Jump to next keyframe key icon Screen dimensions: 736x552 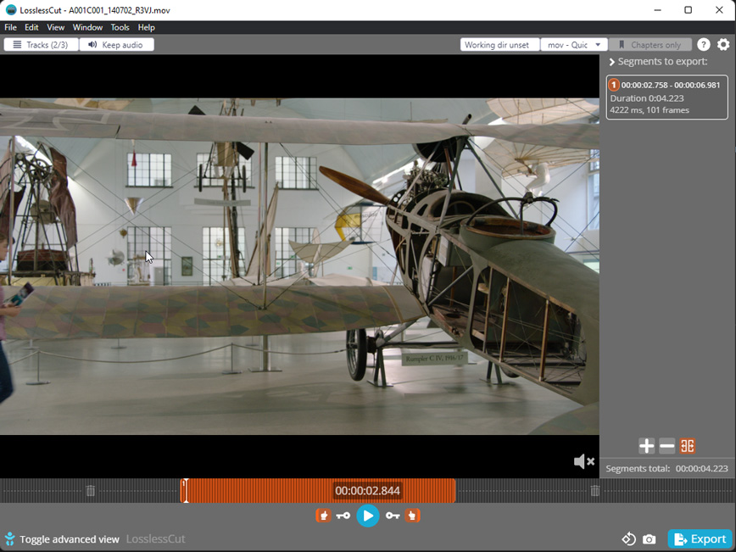(393, 516)
